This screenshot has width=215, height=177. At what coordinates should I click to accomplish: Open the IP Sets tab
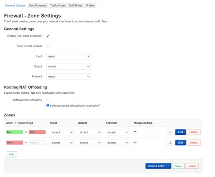coord(90,5)
